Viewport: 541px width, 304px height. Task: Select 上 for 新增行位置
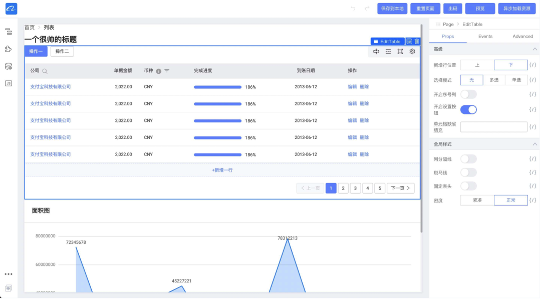(x=477, y=65)
